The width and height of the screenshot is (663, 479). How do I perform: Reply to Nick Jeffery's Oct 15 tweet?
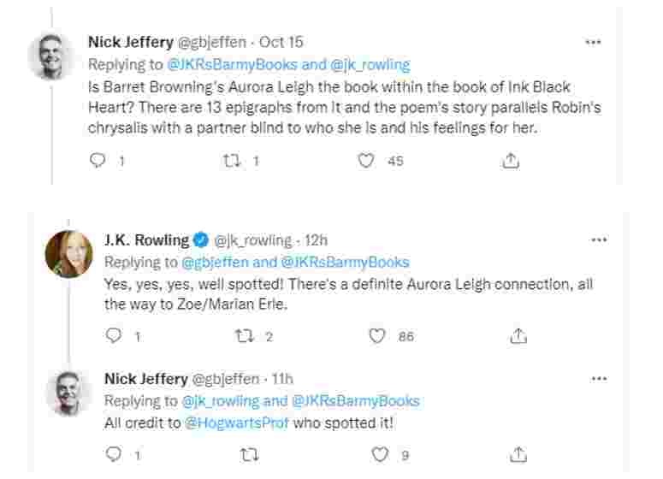tap(98, 160)
